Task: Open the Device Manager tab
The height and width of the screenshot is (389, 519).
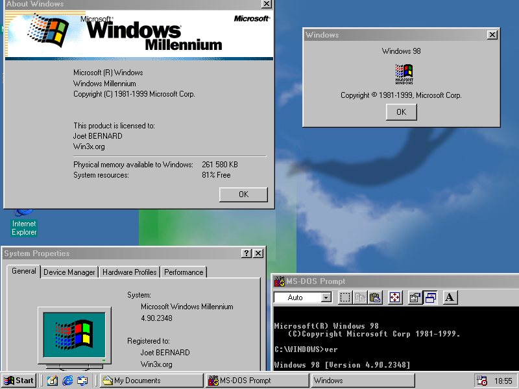Action: point(69,272)
